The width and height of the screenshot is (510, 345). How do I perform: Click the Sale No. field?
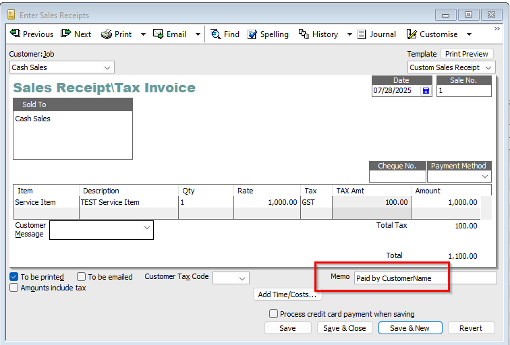tap(464, 91)
